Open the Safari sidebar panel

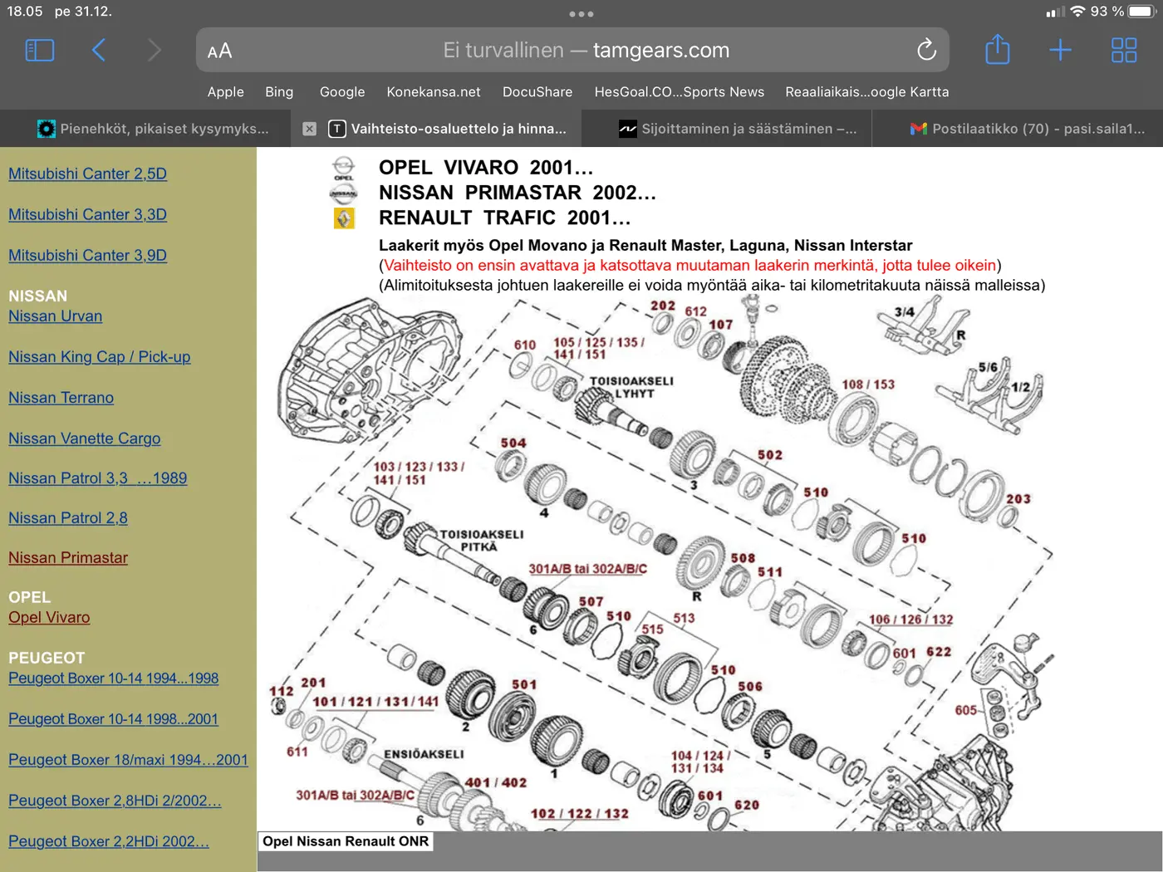[40, 51]
